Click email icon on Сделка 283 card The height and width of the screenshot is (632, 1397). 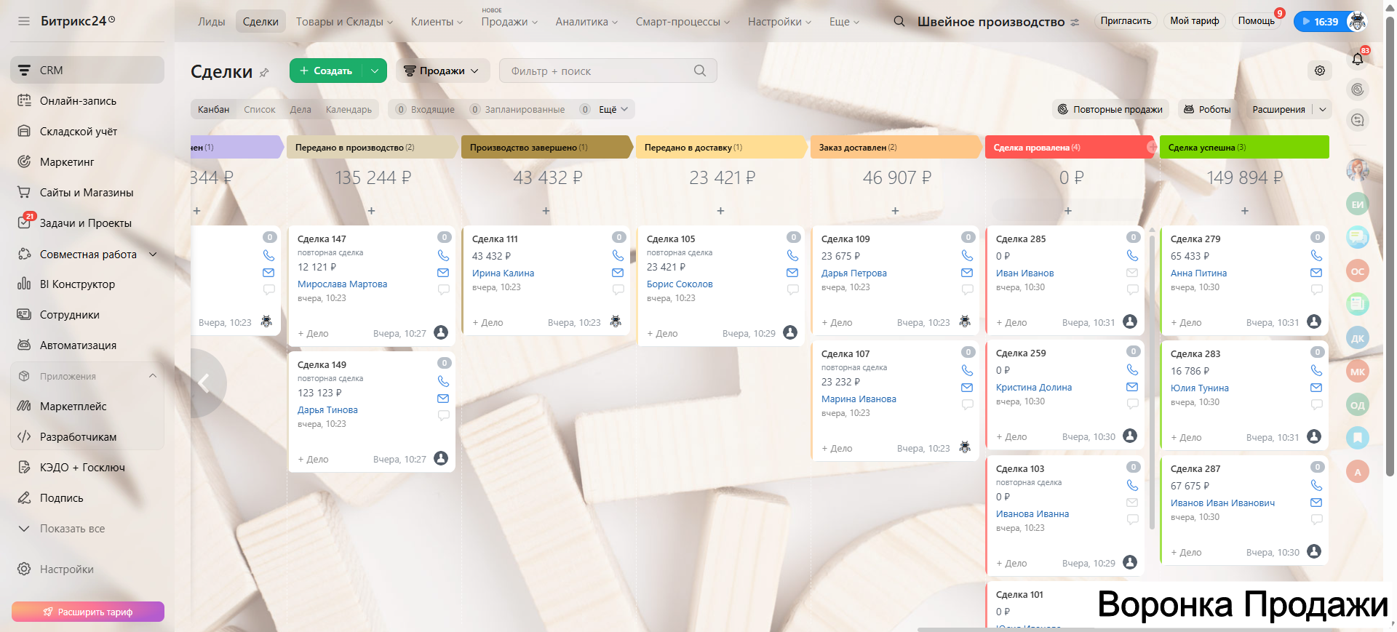tap(1316, 388)
